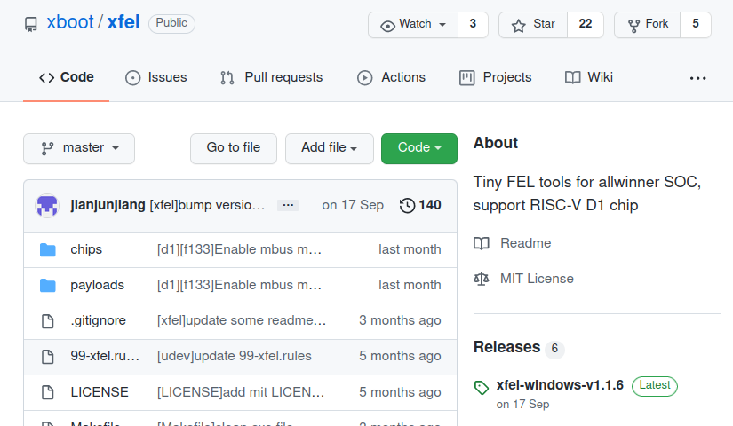This screenshot has width=733, height=426.
Task: Open commit history clock icon showing 140
Action: click(407, 206)
